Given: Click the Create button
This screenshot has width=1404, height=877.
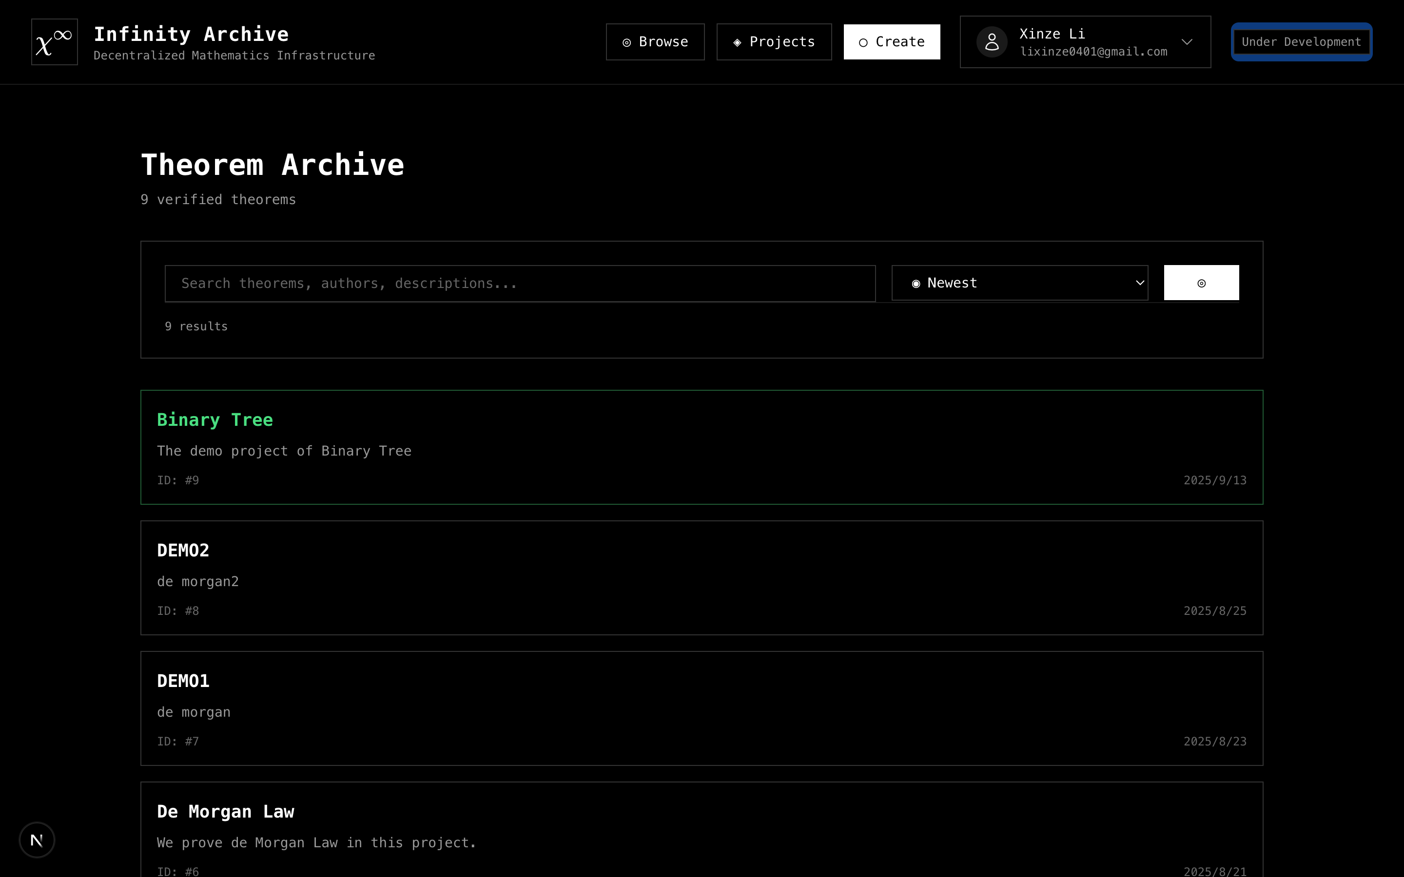Looking at the screenshot, I should [892, 42].
